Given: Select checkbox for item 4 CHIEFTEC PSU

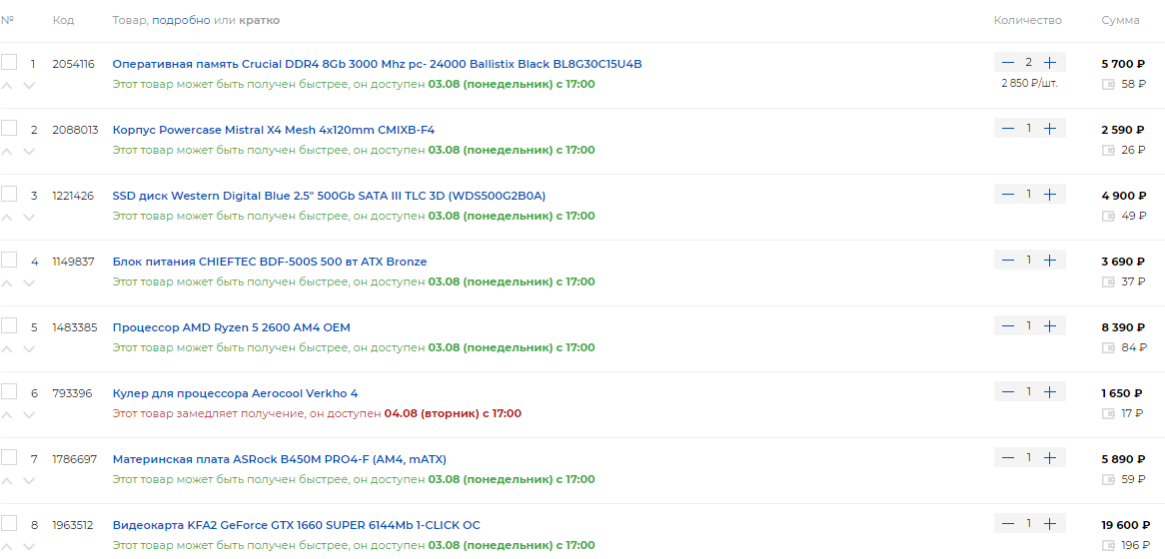Looking at the screenshot, I should [9, 260].
